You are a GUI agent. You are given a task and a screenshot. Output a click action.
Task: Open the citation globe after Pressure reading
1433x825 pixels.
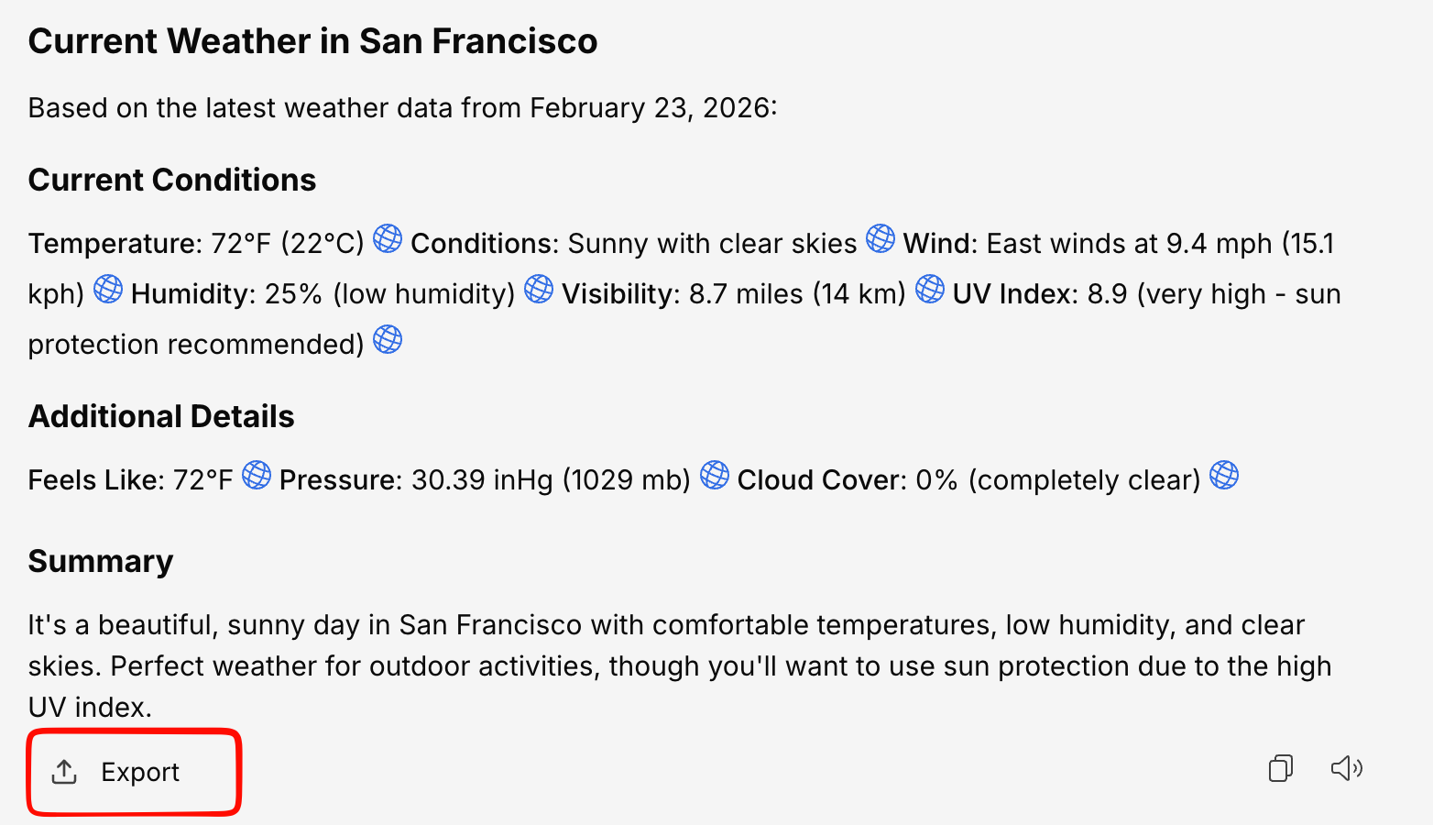pos(715,475)
